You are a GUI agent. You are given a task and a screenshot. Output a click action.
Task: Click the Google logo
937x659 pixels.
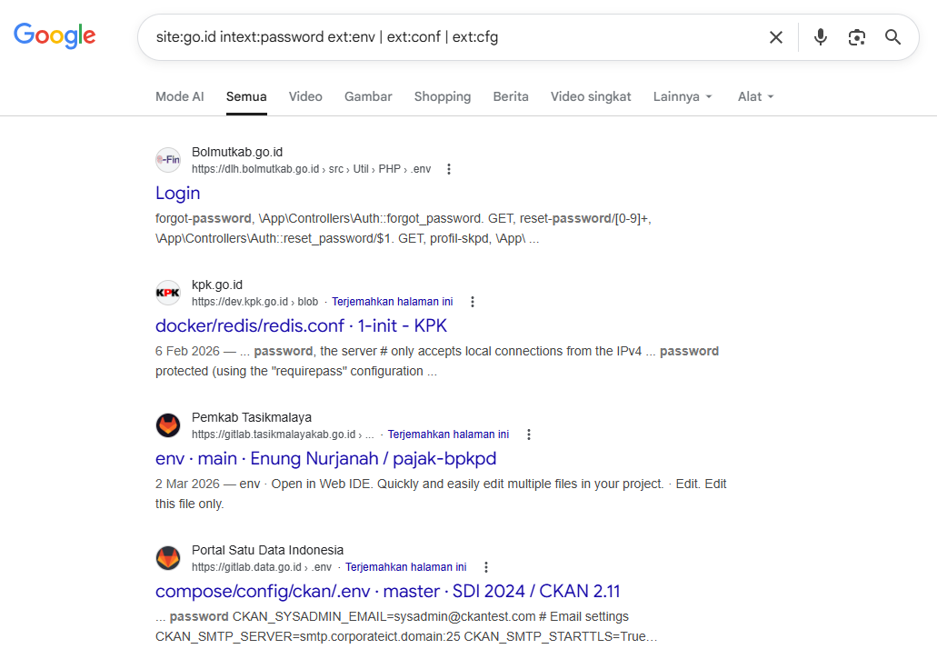pos(55,36)
